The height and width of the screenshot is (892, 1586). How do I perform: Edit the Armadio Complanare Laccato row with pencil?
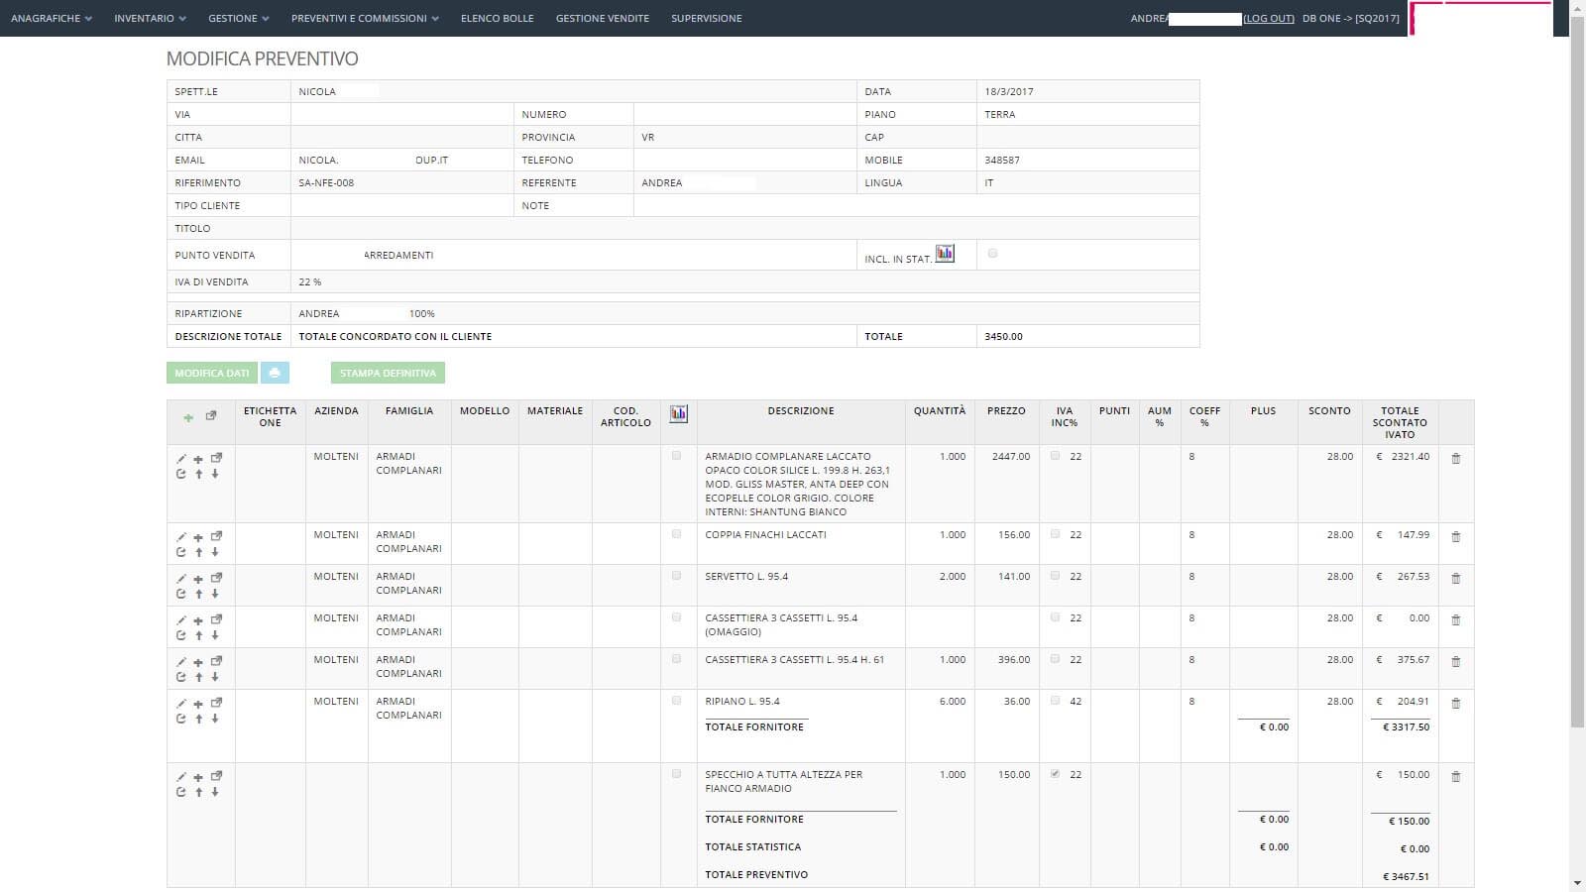181,459
